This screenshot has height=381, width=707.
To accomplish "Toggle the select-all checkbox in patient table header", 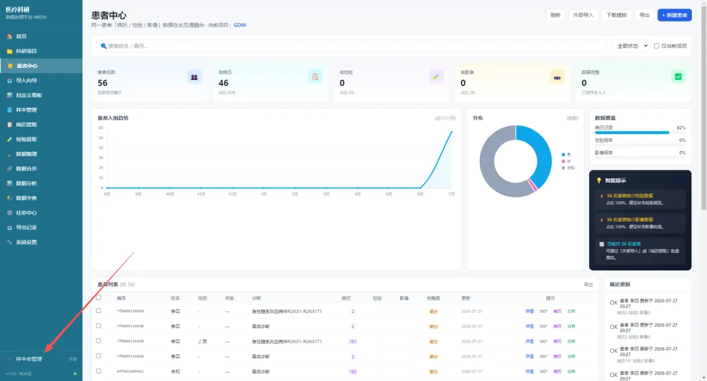I will coord(98,298).
